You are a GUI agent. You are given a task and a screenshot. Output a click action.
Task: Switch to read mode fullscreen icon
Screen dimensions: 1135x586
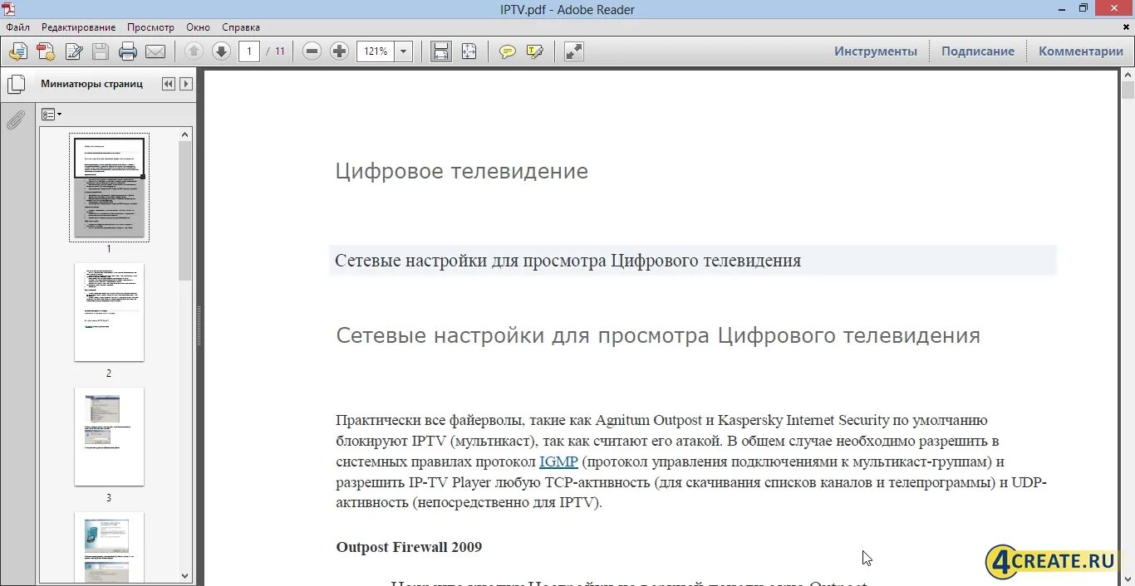point(574,51)
